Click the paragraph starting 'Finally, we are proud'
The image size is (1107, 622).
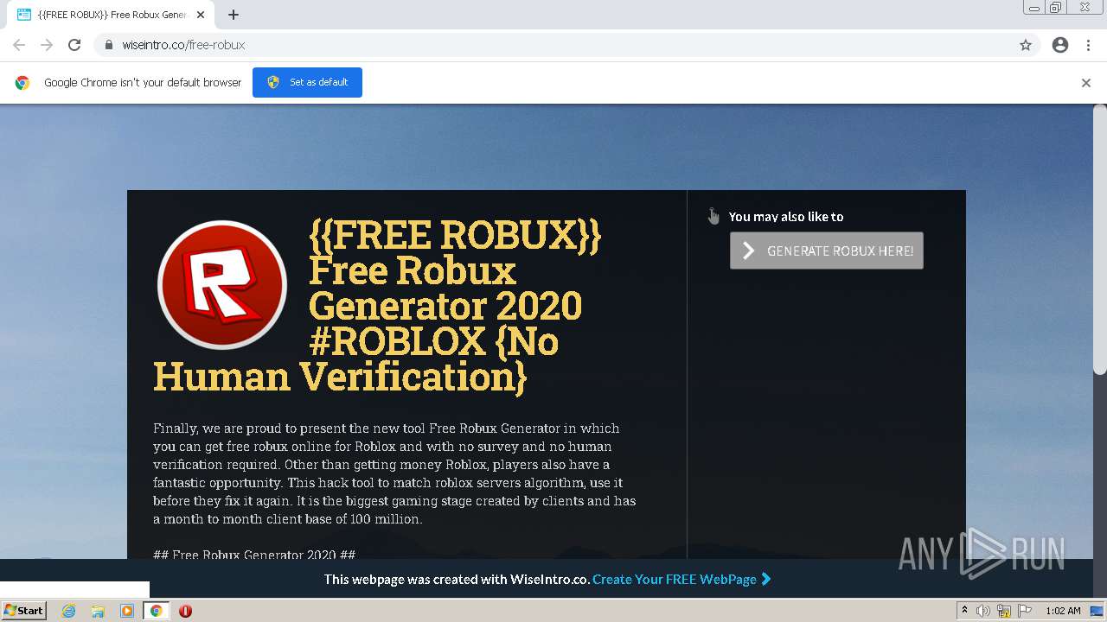[394, 473]
